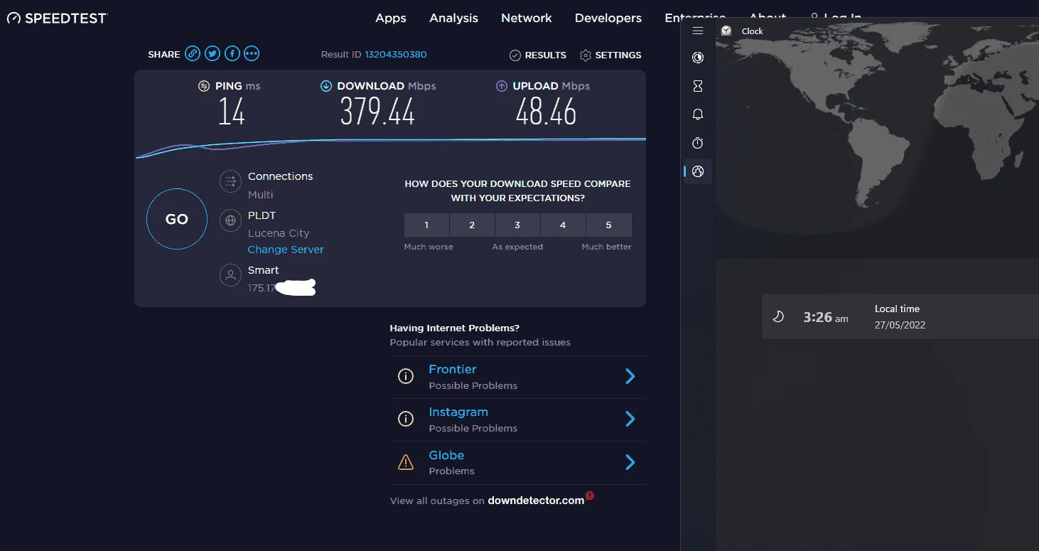Open the downdetector.com link
The image size is (1039, 551).
[536, 501]
